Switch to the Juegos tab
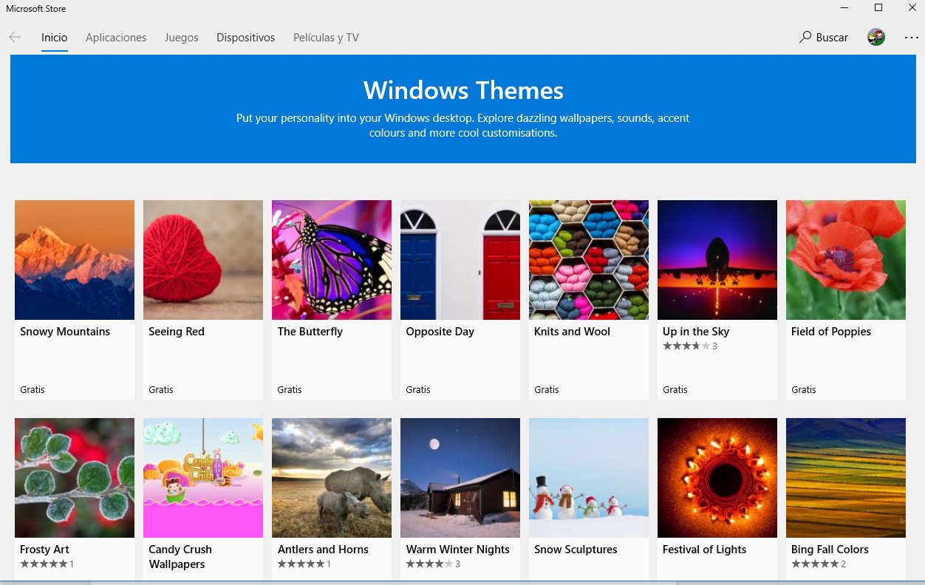925x585 pixels. point(181,37)
